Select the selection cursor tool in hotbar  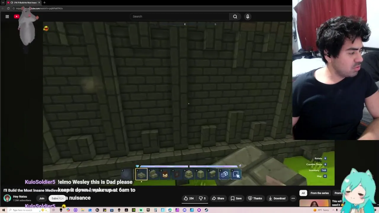[236, 174]
